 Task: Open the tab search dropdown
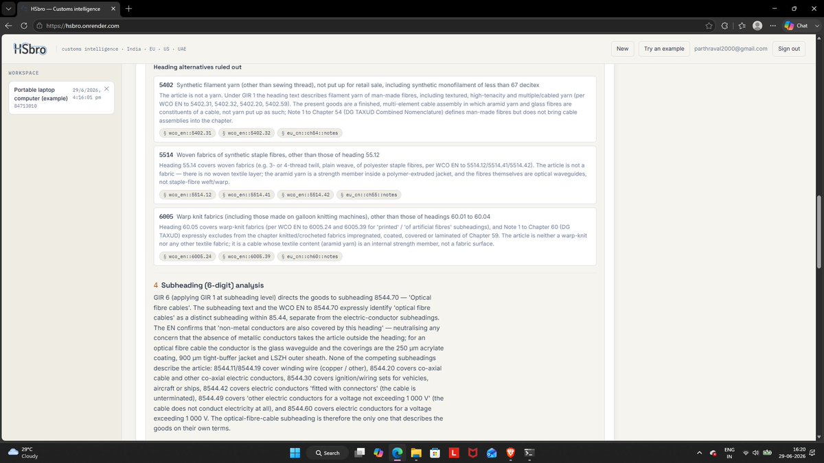point(8,8)
